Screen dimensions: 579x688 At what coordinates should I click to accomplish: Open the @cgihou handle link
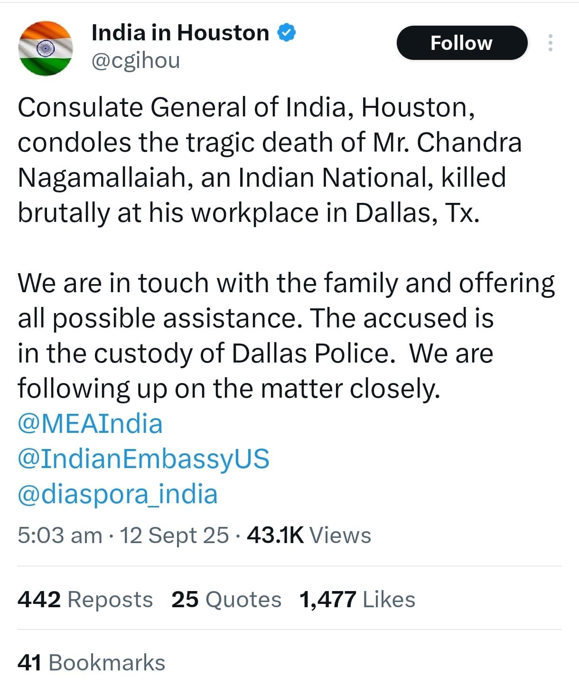pyautogui.click(x=135, y=61)
